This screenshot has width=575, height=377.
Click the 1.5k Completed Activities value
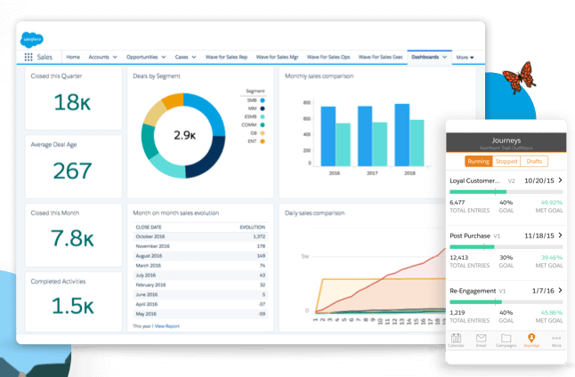click(73, 306)
